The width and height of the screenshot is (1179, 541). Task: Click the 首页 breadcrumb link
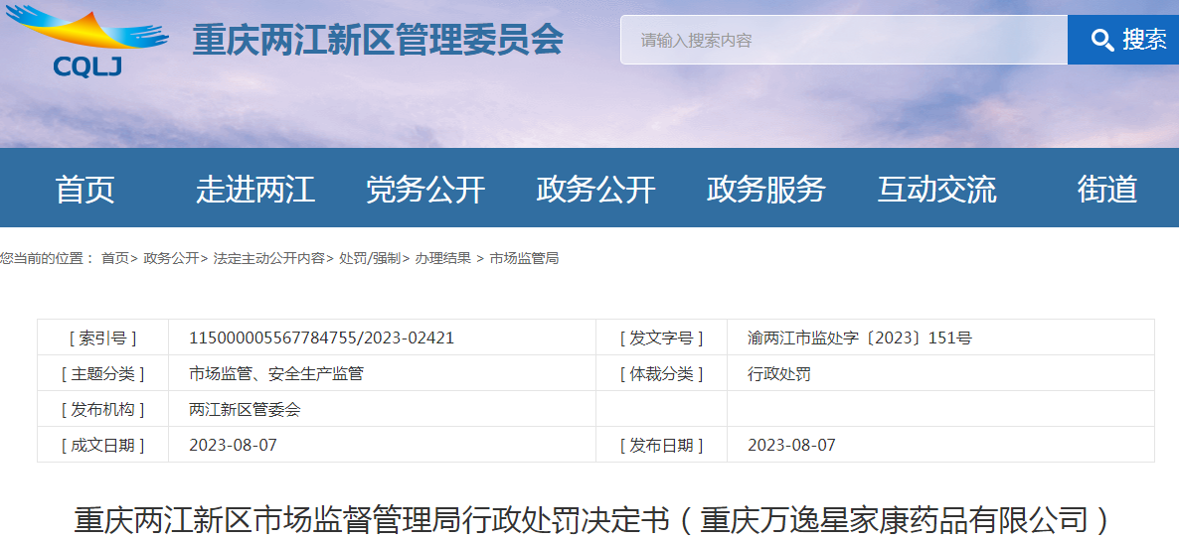[x=114, y=258]
